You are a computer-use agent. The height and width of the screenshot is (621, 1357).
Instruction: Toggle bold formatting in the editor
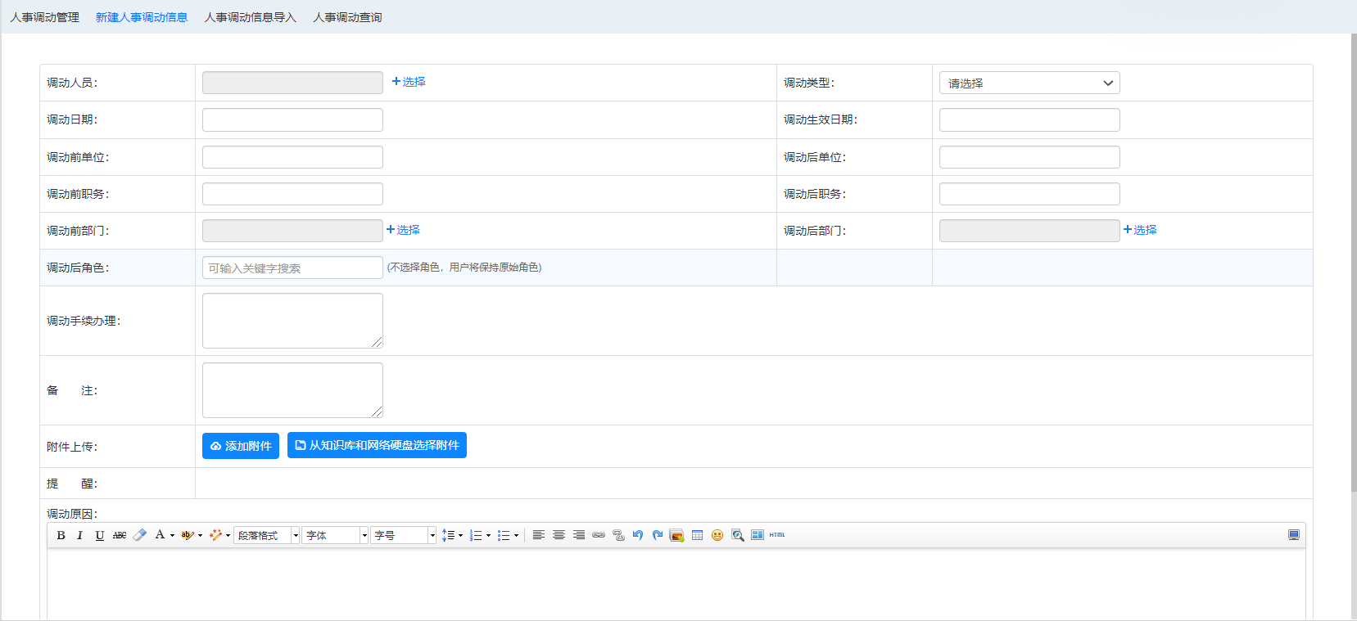pos(61,535)
